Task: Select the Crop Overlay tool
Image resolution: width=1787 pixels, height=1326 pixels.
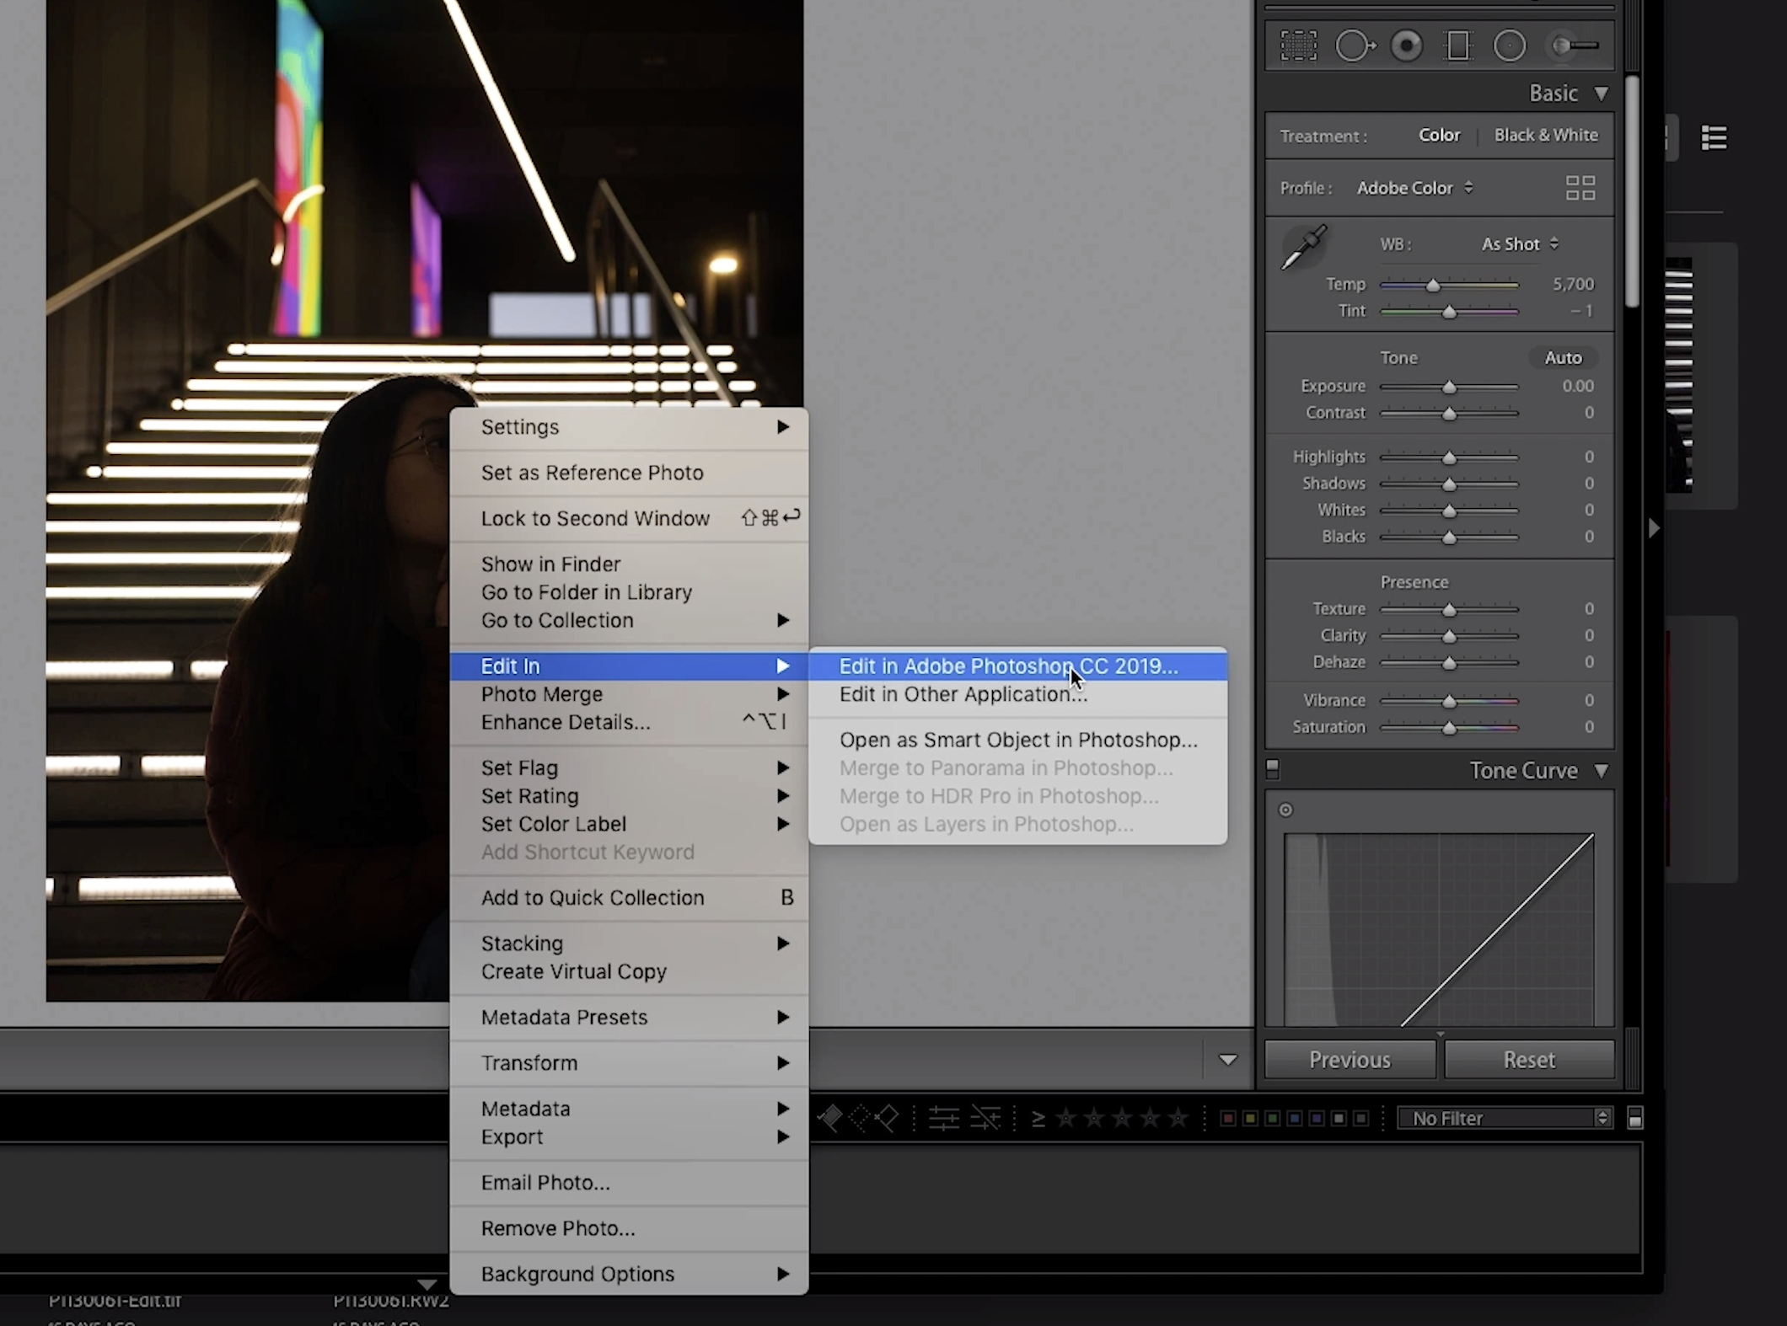Action: 1298,45
